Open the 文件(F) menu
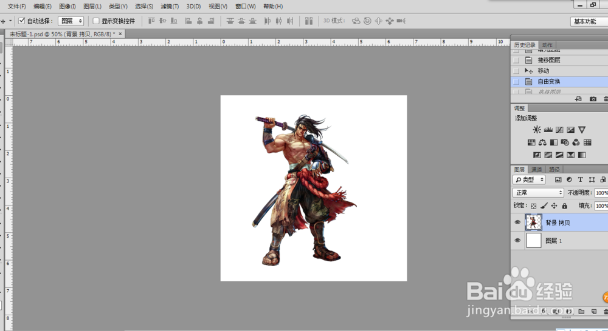The width and height of the screenshot is (608, 331). click(x=16, y=6)
